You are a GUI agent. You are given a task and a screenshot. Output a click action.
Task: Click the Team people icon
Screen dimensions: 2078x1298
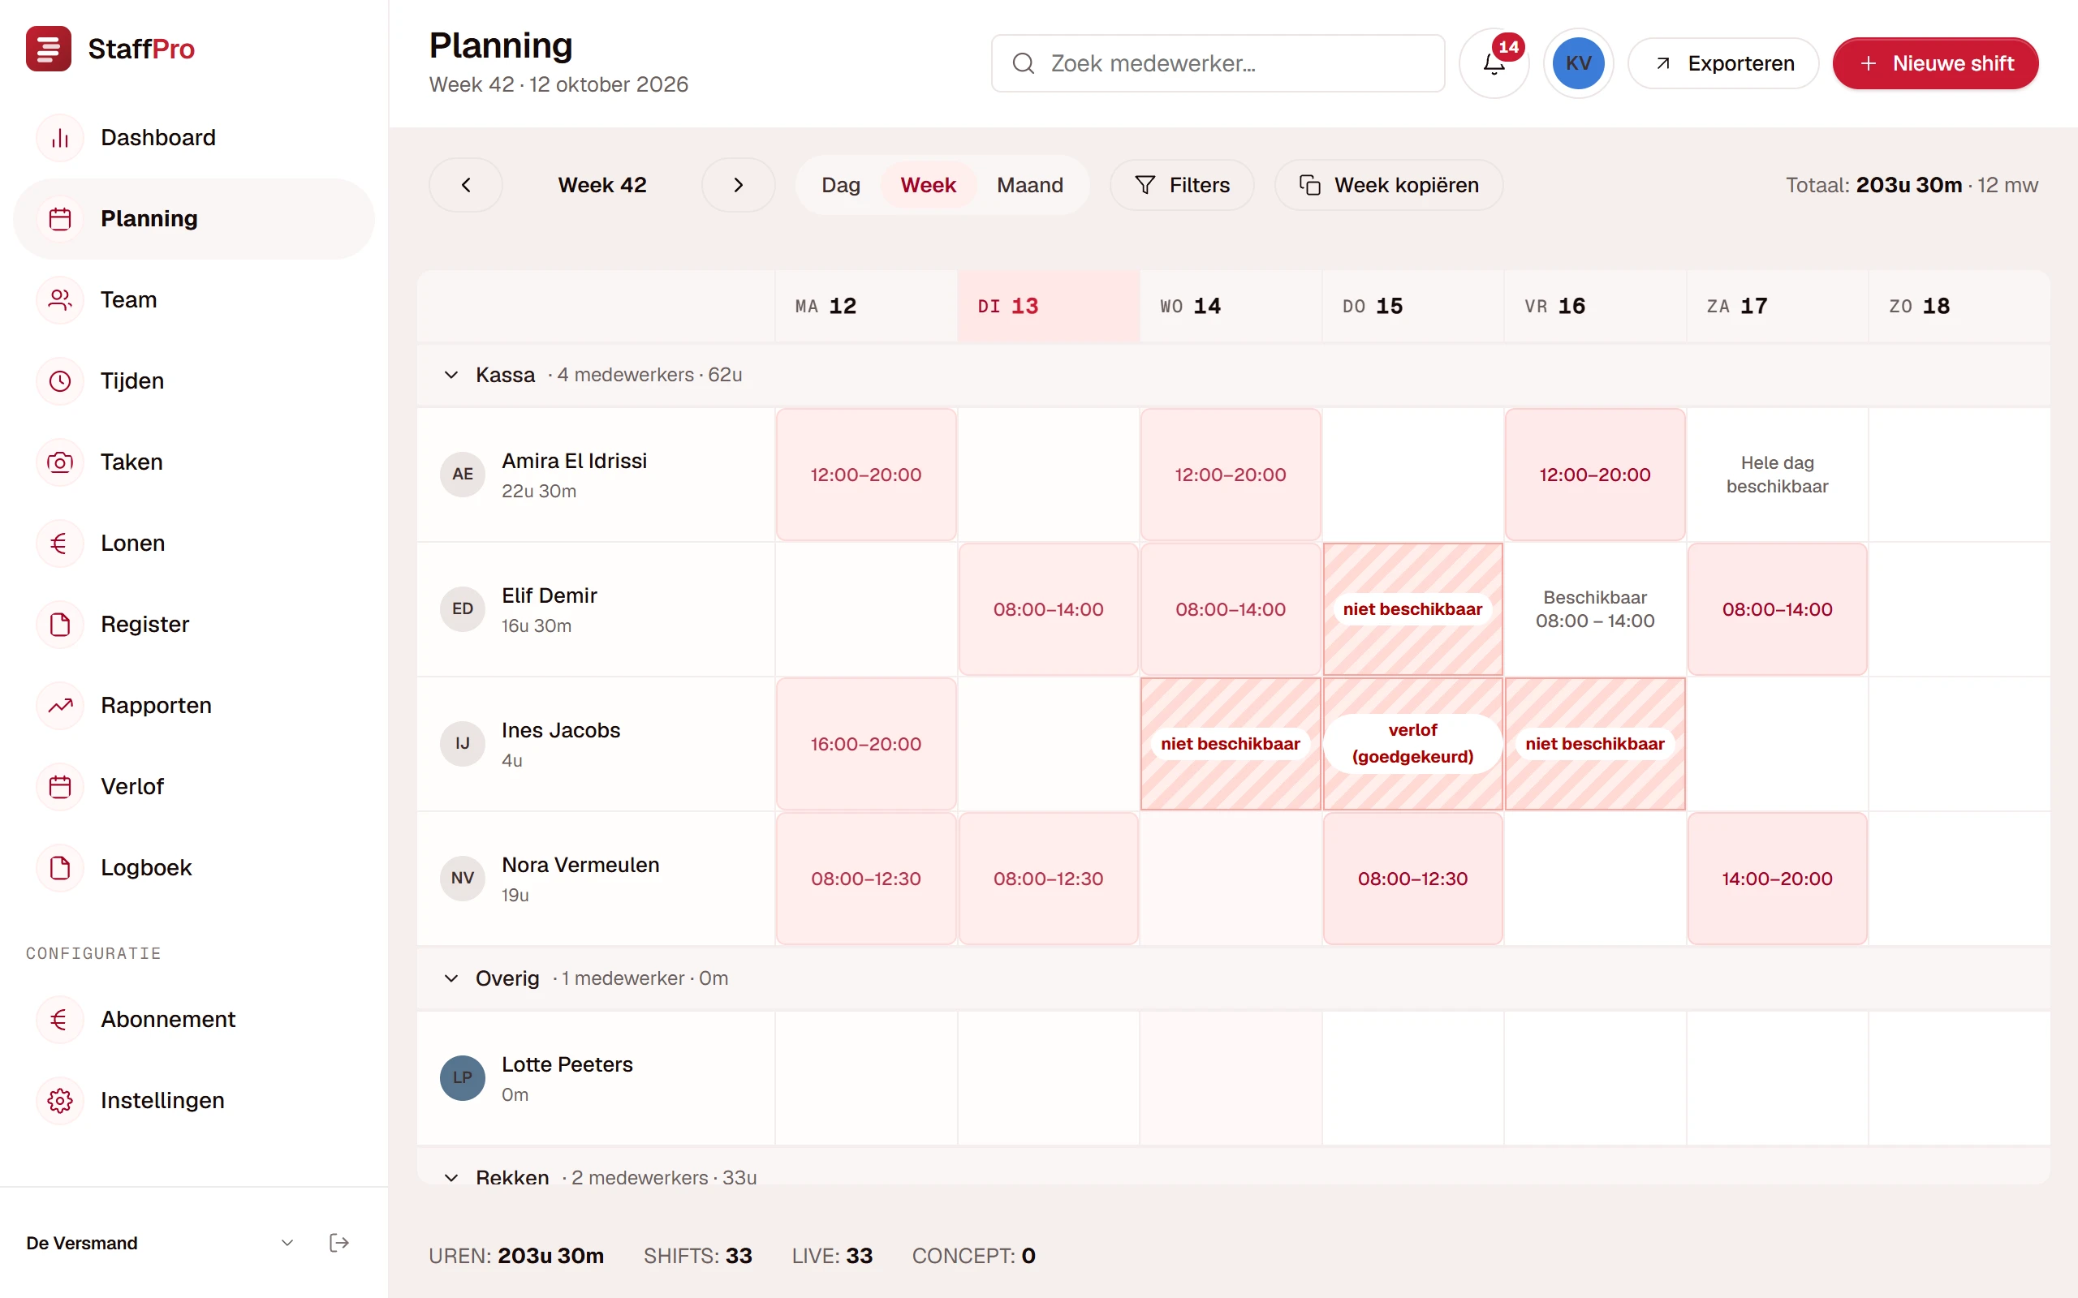tap(60, 299)
